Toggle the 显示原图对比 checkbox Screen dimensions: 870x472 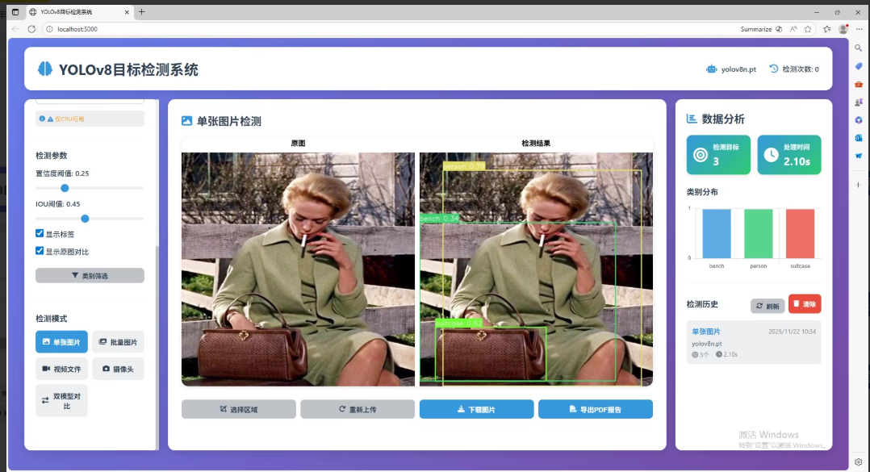[x=40, y=251]
